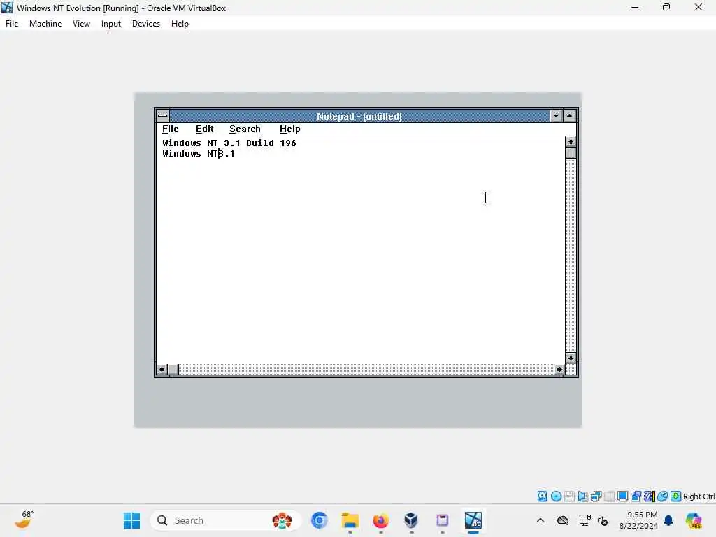
Task: Open File Explorer from the taskbar
Action: 350,520
